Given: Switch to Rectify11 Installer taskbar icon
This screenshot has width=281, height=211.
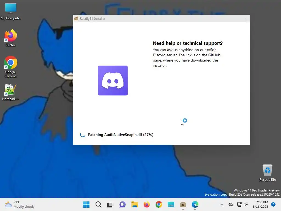Looking at the screenshot, I should [x=183, y=204].
